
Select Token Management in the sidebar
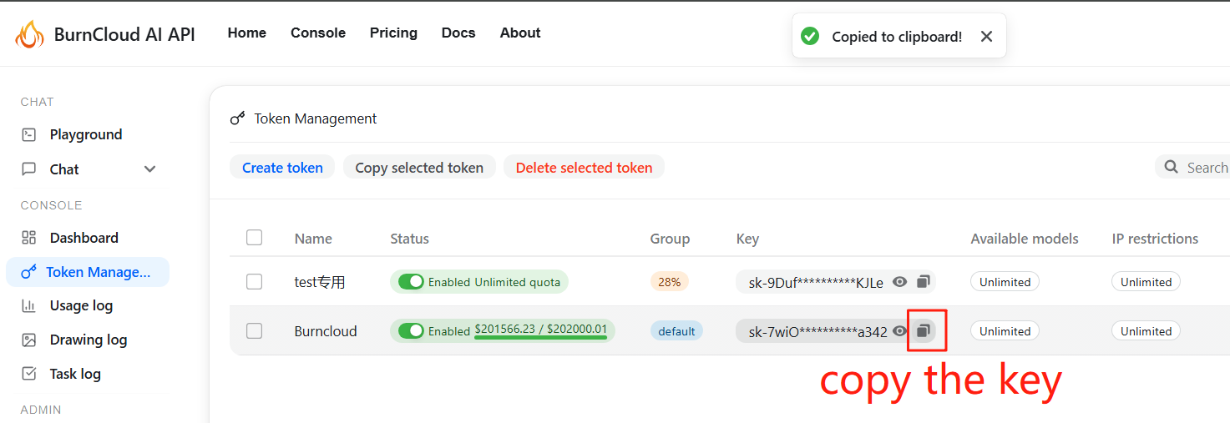(x=88, y=272)
